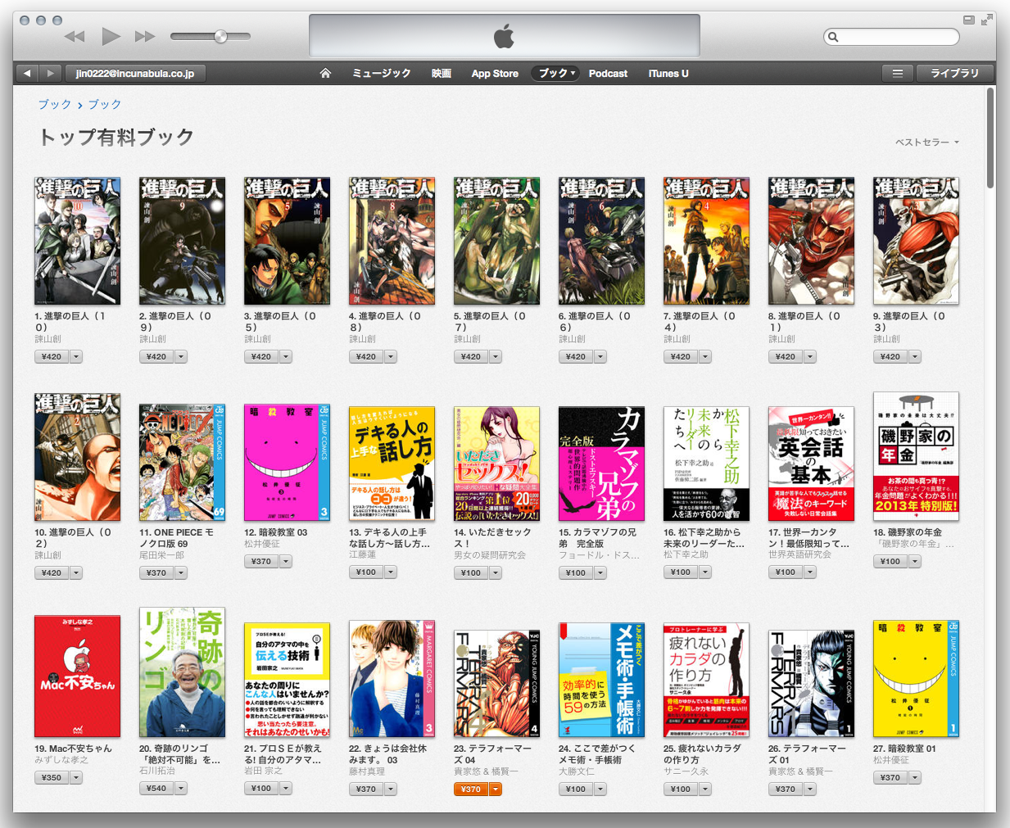The image size is (1010, 828).
Task: Click the Play button
Action: coord(111,36)
